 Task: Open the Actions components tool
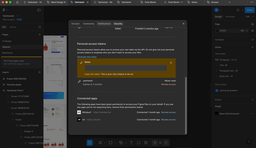tap(146, 143)
